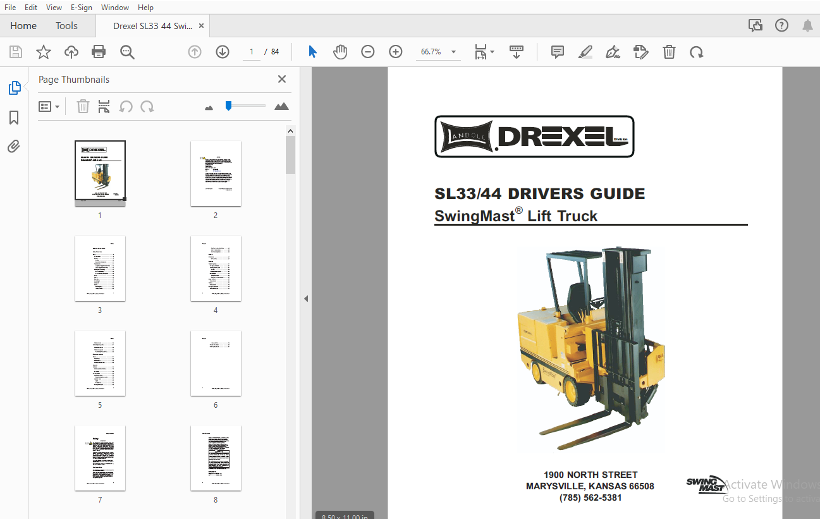Viewport: 820px width, 519px height.
Task: Open the insert pages icon in thumbnails panel
Action: [104, 106]
